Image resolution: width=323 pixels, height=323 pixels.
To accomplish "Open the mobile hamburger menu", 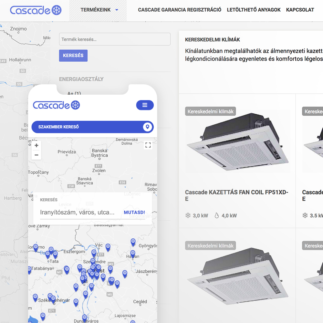I will (x=145, y=105).
